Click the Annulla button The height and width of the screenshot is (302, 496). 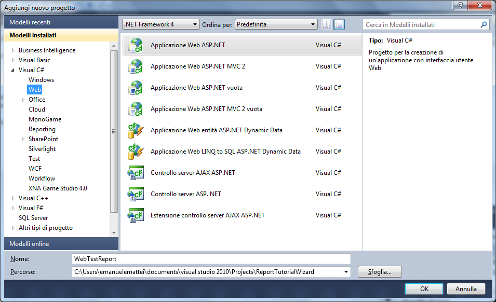point(466,289)
